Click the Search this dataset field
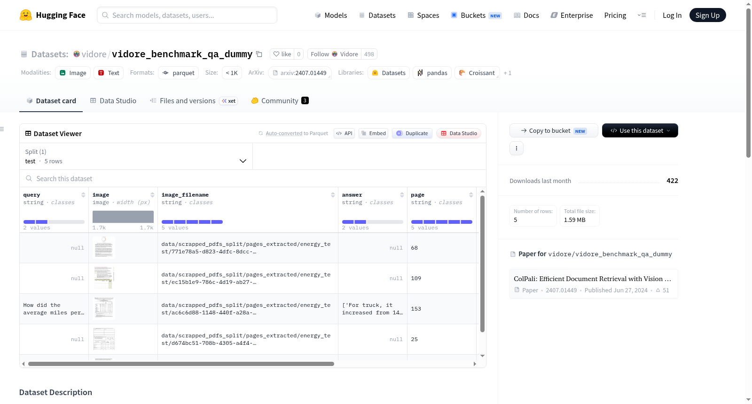This screenshot has width=752, height=404. coord(253,178)
